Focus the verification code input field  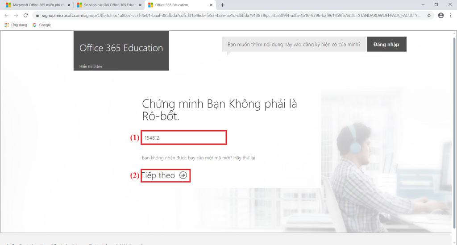point(183,137)
